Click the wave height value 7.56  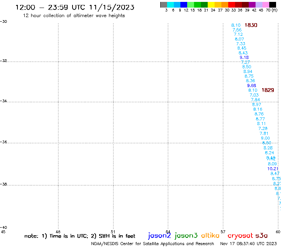coord(237,30)
